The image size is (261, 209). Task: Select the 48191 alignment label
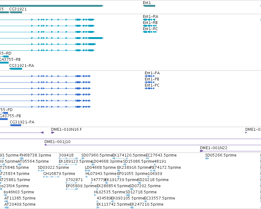pyautogui.click(x=160, y=161)
